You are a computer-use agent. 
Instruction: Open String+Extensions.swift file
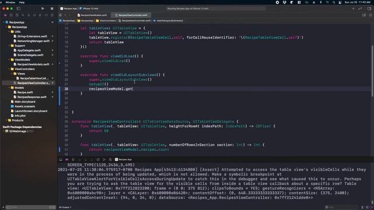tap(30, 36)
